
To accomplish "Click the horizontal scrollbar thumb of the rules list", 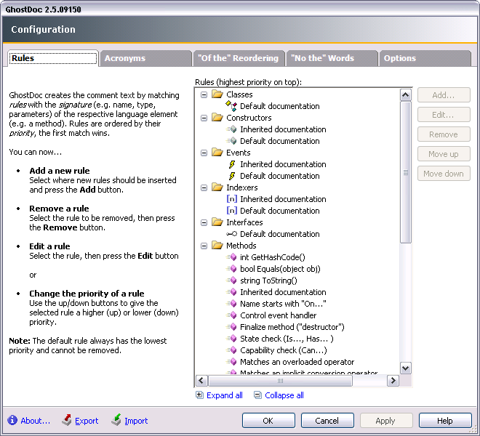I will pos(280,381).
